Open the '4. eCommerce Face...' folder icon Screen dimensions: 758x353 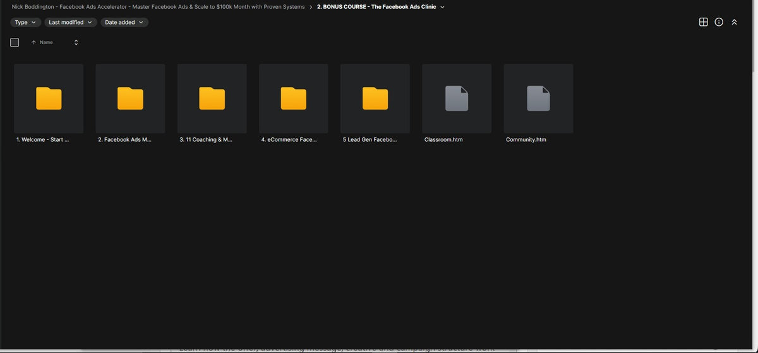coord(293,98)
